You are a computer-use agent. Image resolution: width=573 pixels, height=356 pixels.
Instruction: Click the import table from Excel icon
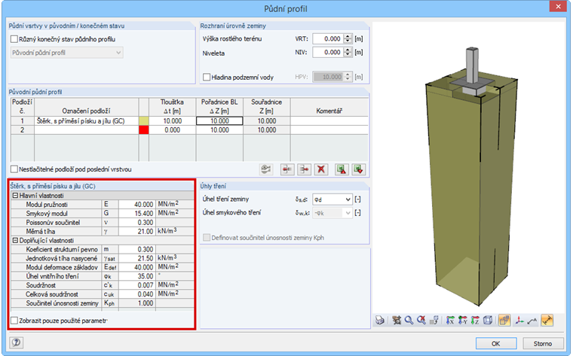point(358,169)
